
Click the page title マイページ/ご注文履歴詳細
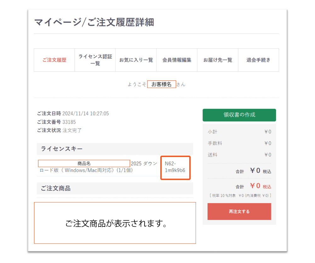click(94, 22)
